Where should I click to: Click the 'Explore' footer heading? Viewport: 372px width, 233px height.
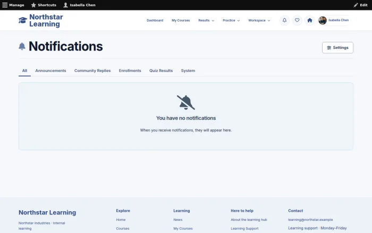(x=123, y=211)
